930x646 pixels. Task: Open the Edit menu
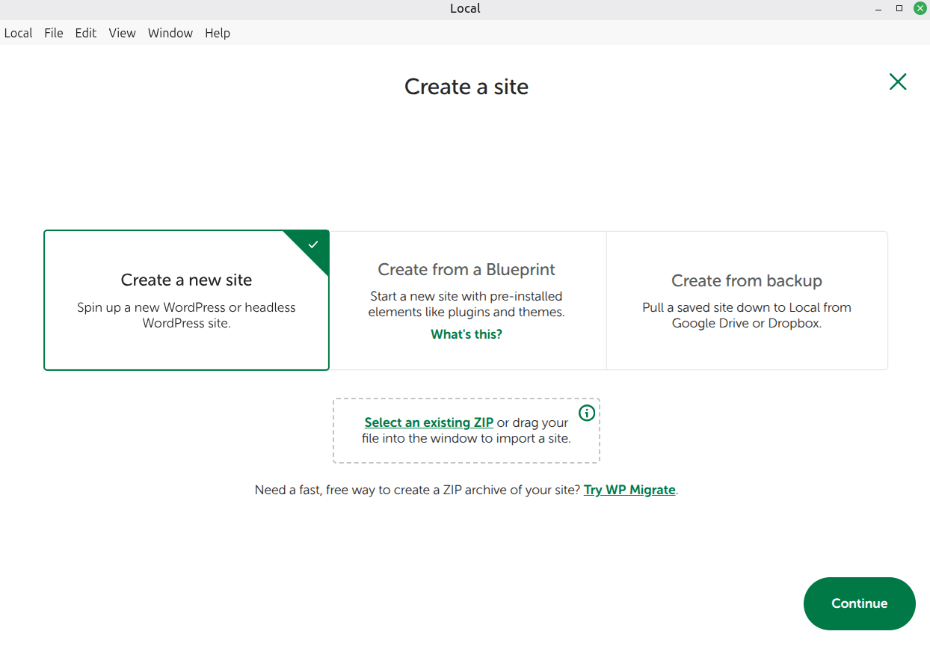[86, 33]
